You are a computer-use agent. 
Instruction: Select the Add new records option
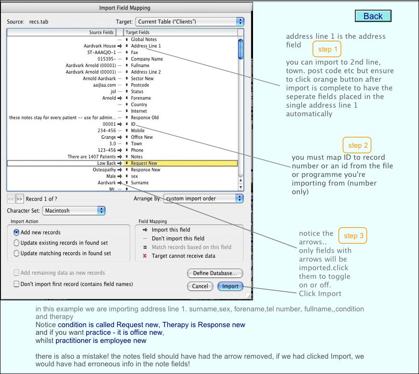[x=16, y=232]
